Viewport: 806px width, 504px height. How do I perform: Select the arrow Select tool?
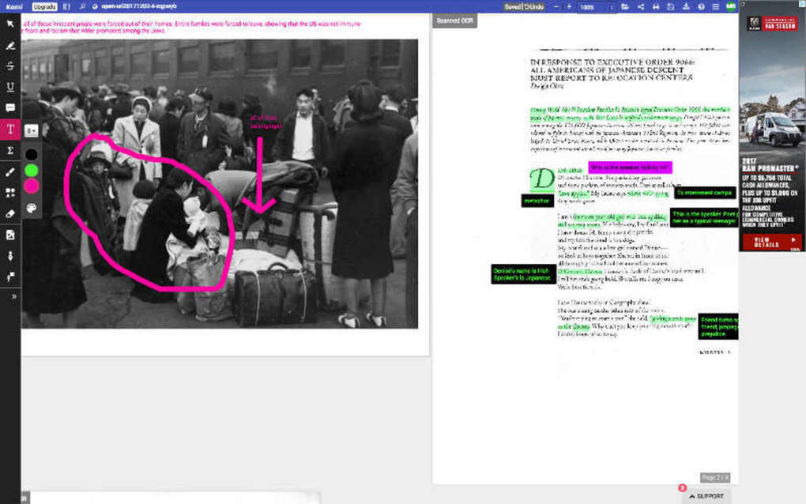pos(10,24)
